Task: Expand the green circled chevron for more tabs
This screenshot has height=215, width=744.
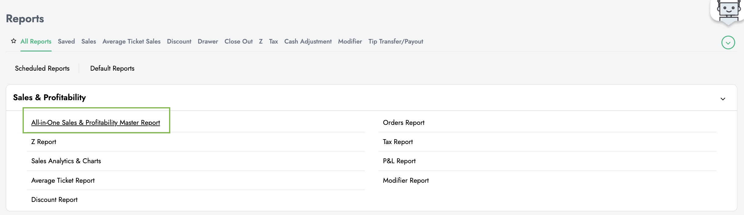Action: 728,43
